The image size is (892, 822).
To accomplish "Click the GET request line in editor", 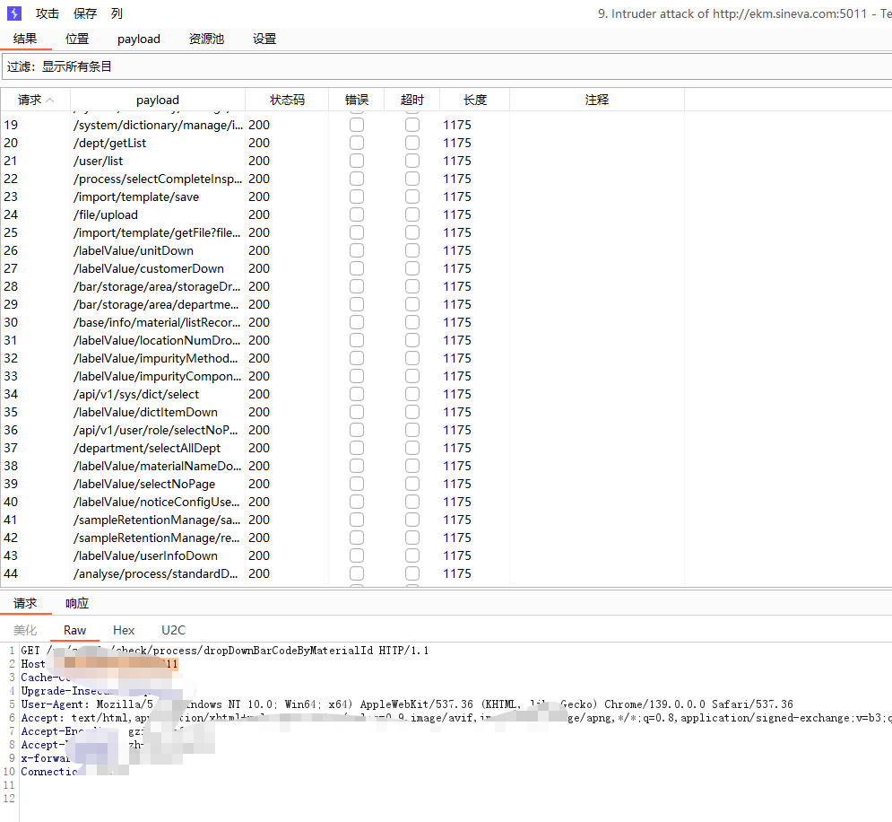I will click(225, 650).
